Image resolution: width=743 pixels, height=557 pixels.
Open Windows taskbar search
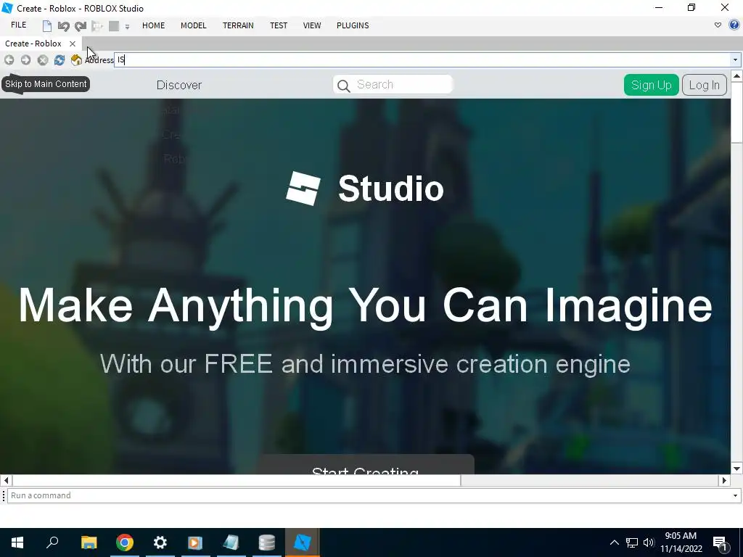(x=52, y=542)
